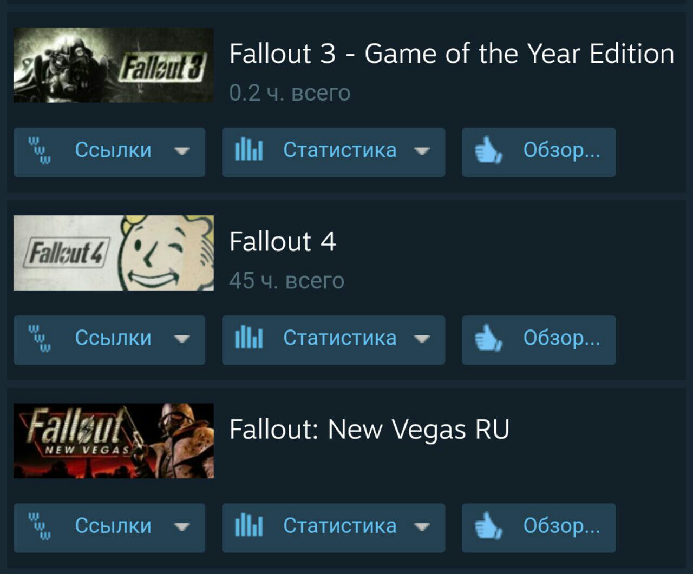Click the thumbs-up review icon under Fallout 3
The height and width of the screenshot is (574, 693).
tap(488, 150)
